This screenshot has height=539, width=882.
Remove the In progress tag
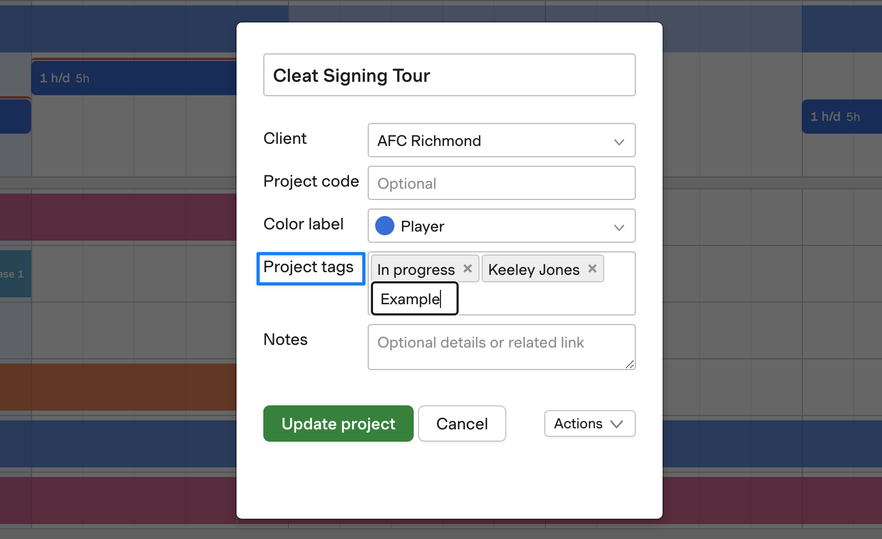468,268
